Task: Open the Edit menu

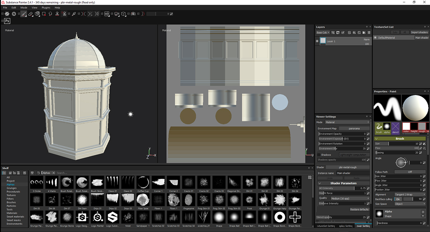Action: pyautogui.click(x=14, y=7)
